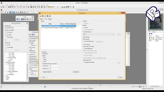Viewport: 164px width, 92px height.
Task: Open the Rasters menu
Action: click(31, 5)
